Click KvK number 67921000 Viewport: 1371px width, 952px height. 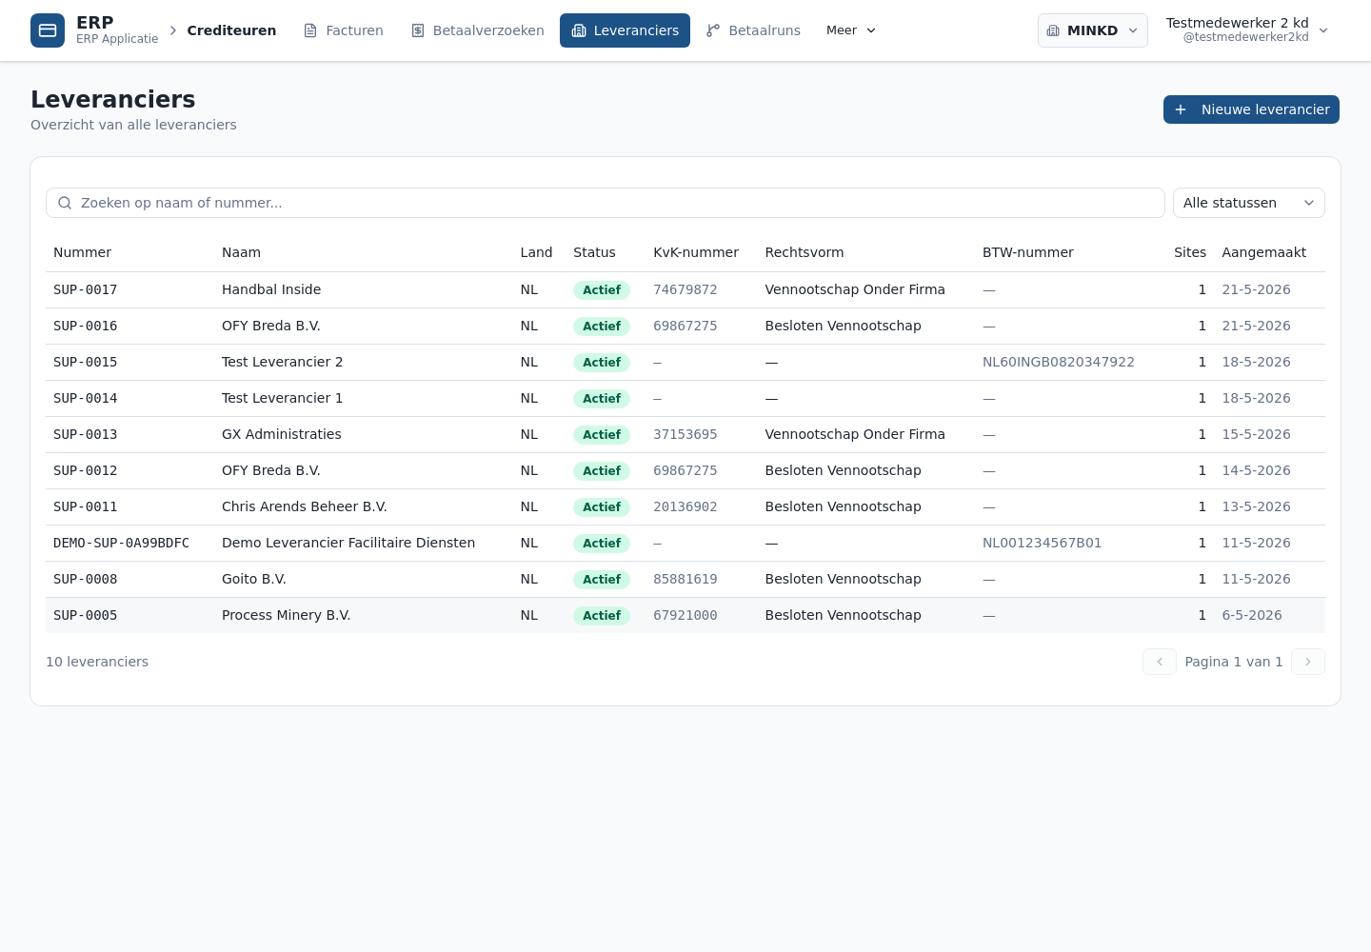point(685,615)
